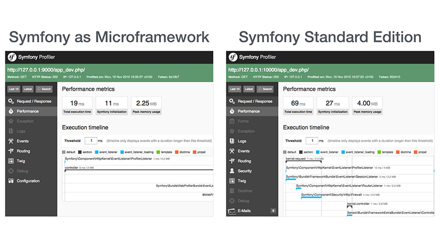
Task: Click the Security user icon in the sidebar
Action: [232, 171]
